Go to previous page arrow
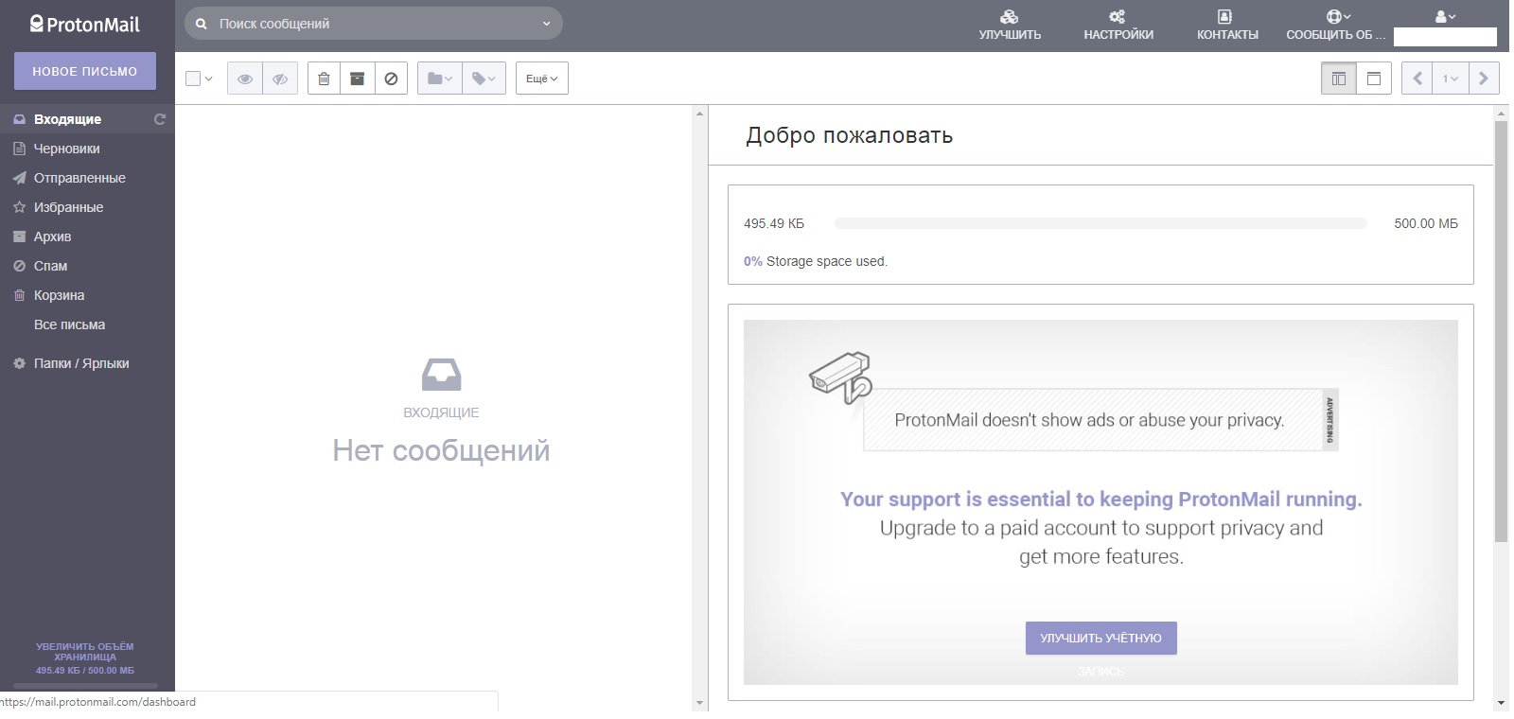The width and height of the screenshot is (1514, 719). click(1417, 79)
